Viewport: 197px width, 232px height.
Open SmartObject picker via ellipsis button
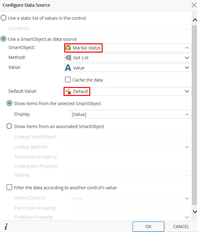point(187,48)
